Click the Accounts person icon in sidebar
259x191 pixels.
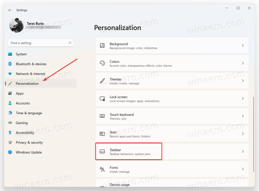coord(10,103)
